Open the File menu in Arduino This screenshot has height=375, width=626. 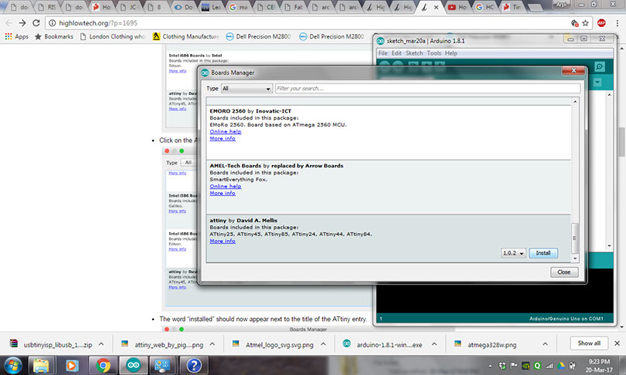tap(383, 53)
